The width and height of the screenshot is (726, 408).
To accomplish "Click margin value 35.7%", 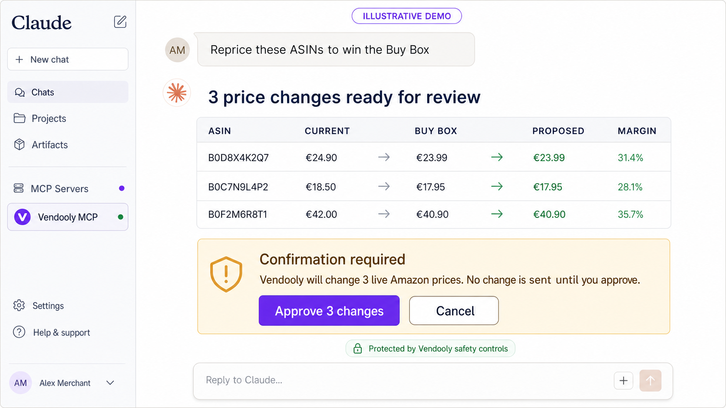I will [x=630, y=214].
